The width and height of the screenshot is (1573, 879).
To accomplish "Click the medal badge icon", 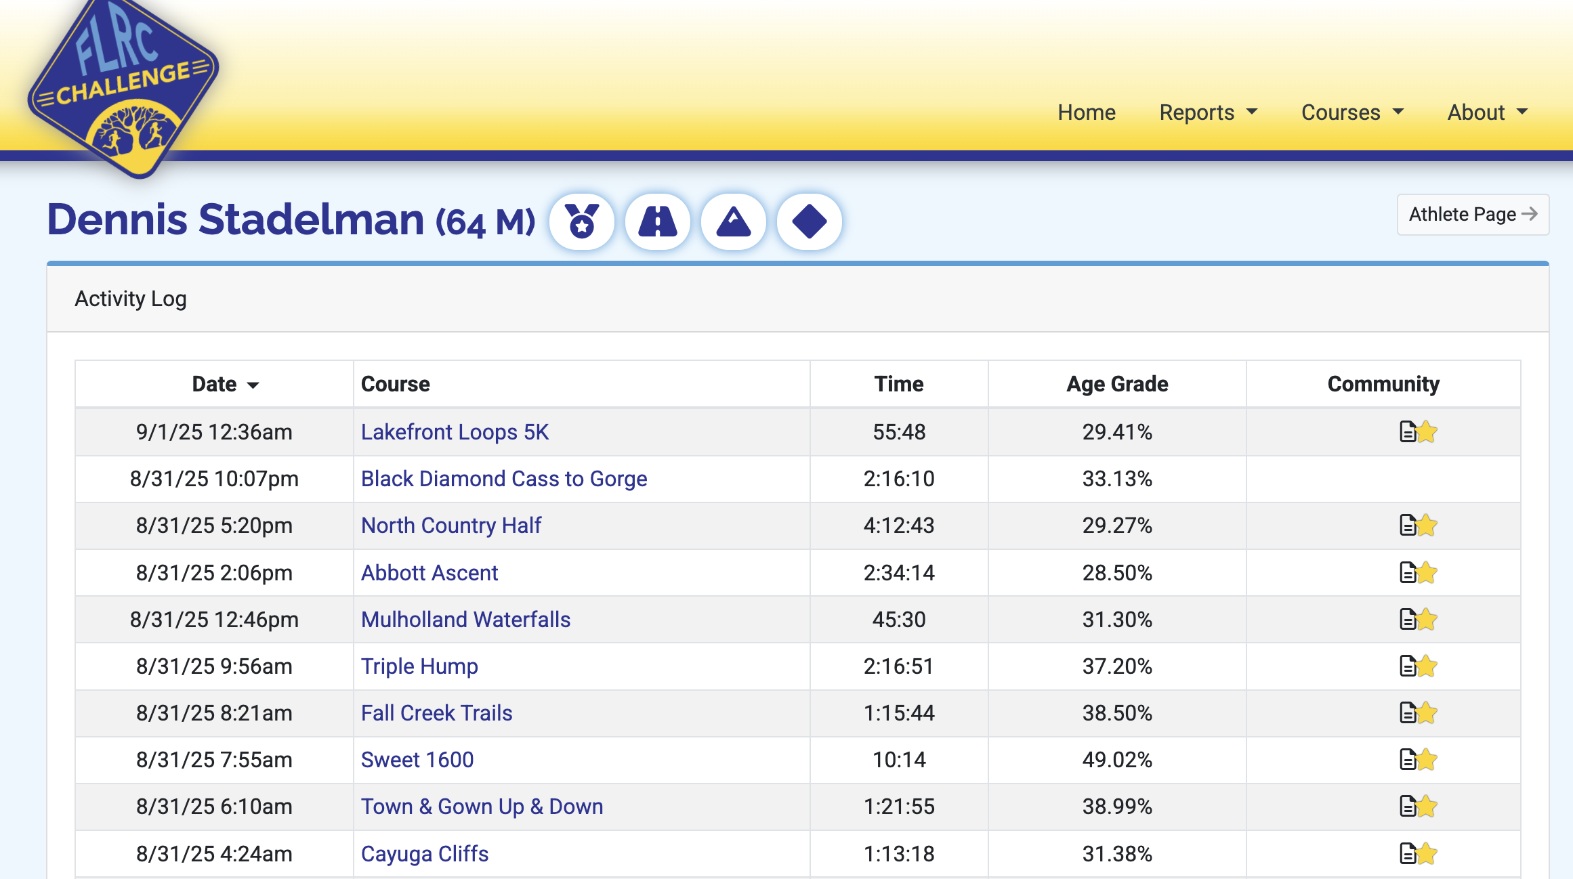I will click(582, 221).
